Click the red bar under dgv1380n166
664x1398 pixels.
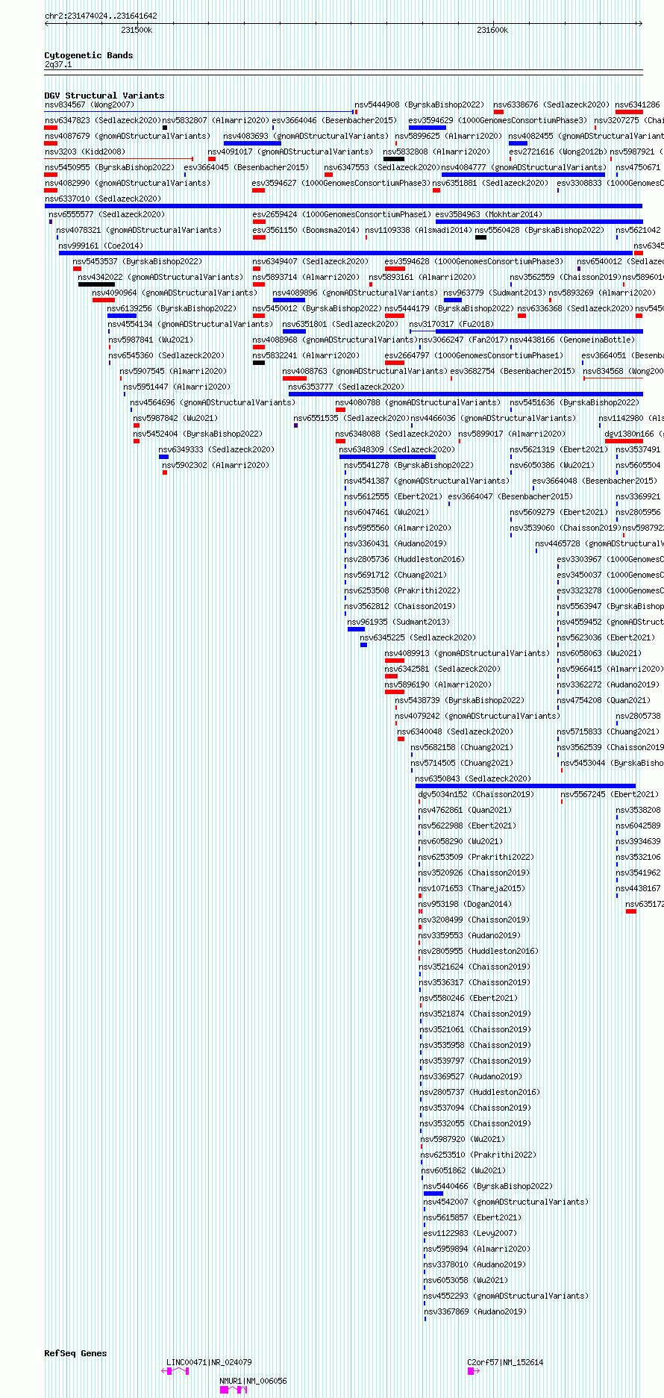[624, 441]
